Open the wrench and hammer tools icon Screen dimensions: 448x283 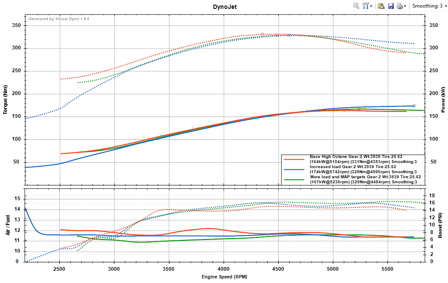(x=365, y=5)
